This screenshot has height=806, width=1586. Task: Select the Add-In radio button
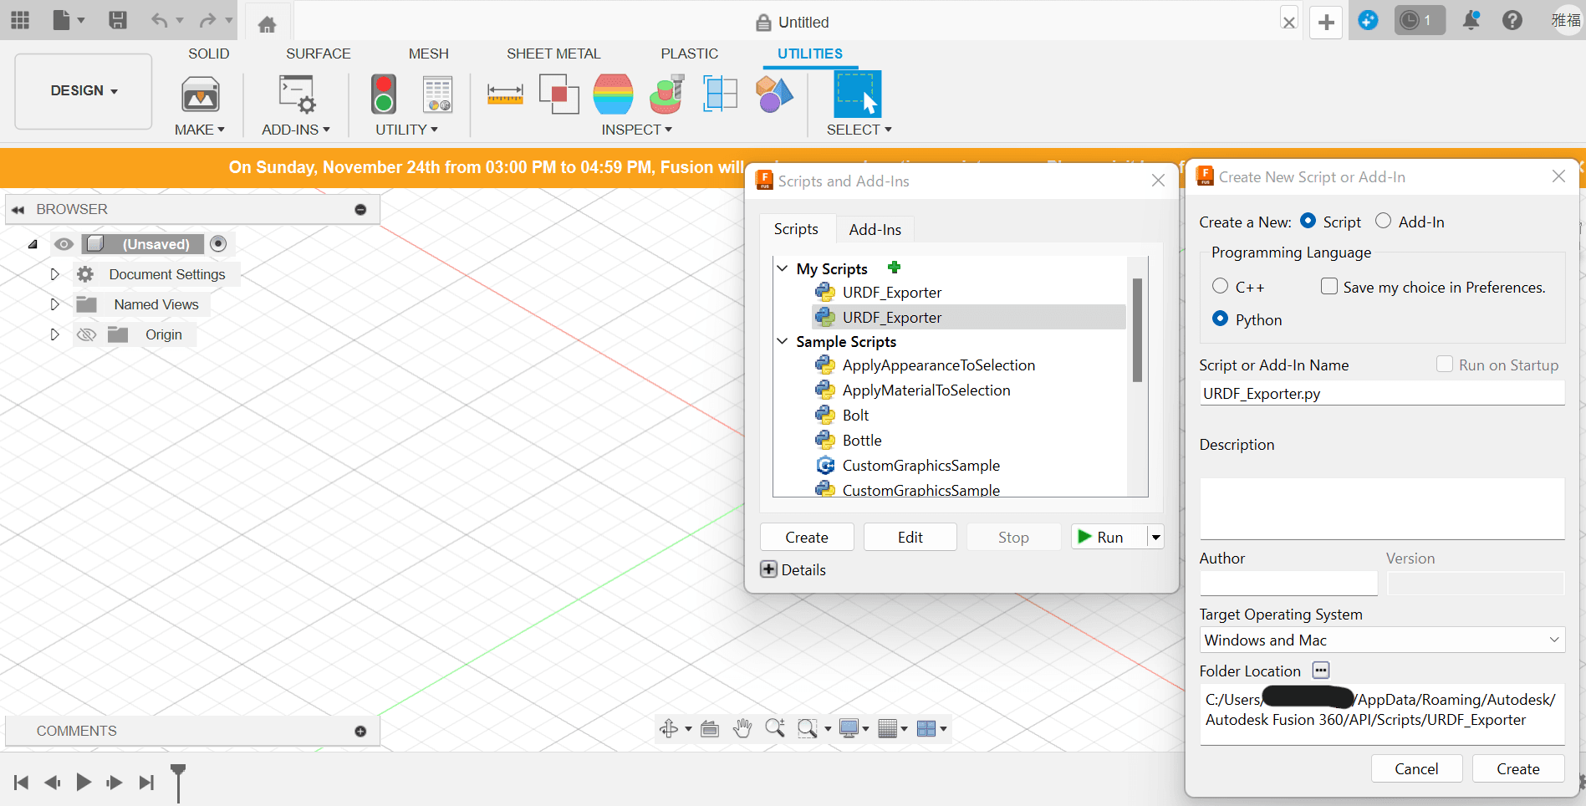[1384, 221]
